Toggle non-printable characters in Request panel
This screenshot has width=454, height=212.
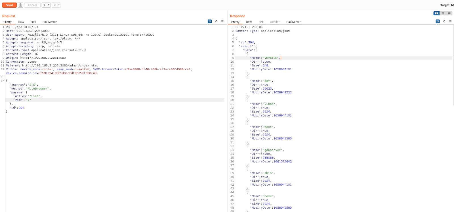pyautogui.click(x=216, y=21)
